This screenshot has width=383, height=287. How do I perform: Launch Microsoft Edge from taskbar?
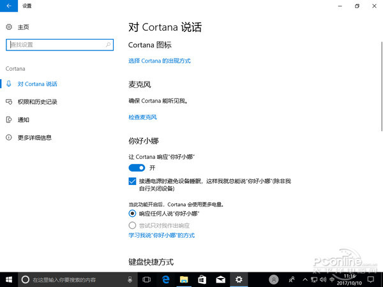click(165, 280)
